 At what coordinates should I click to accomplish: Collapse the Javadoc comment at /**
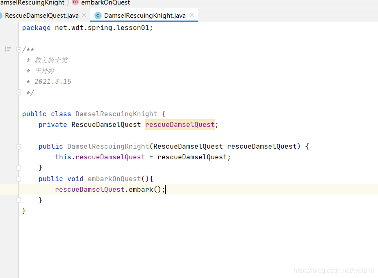point(18,50)
